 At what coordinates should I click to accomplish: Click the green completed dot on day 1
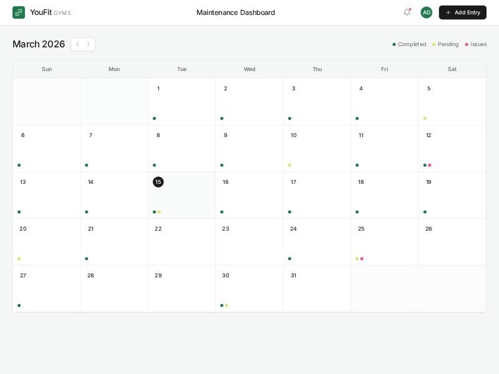coord(154,118)
